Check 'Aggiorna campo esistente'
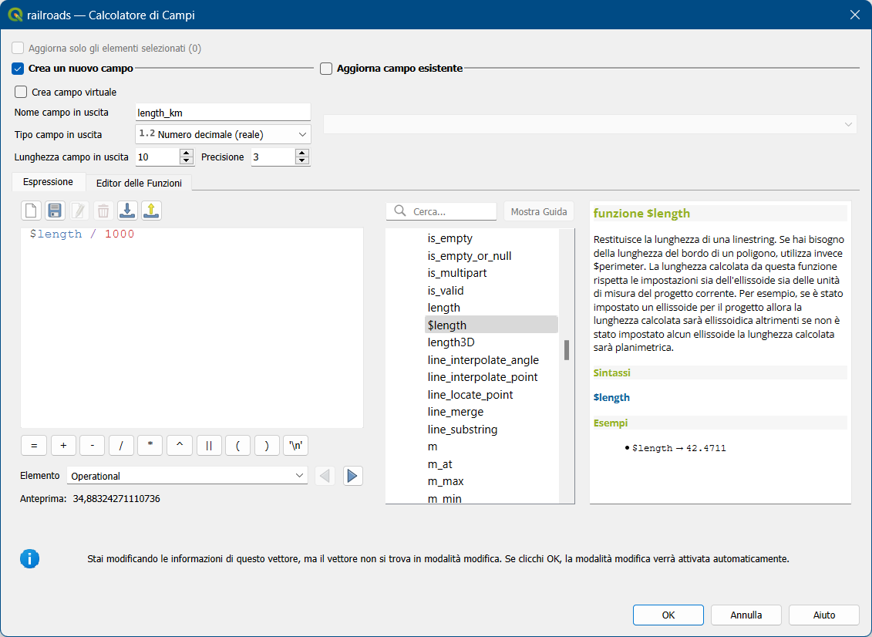This screenshot has height=637, width=872. tap(326, 69)
